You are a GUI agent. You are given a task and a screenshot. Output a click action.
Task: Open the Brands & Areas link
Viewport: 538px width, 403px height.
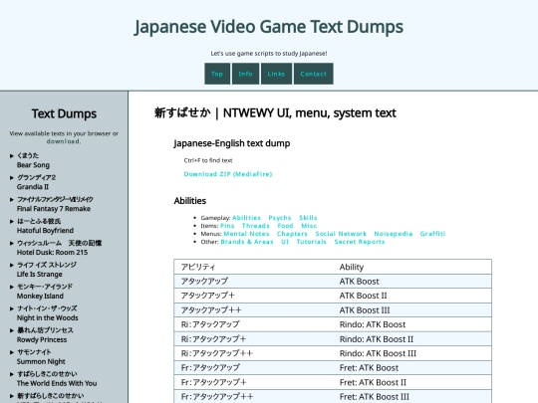[x=247, y=242]
